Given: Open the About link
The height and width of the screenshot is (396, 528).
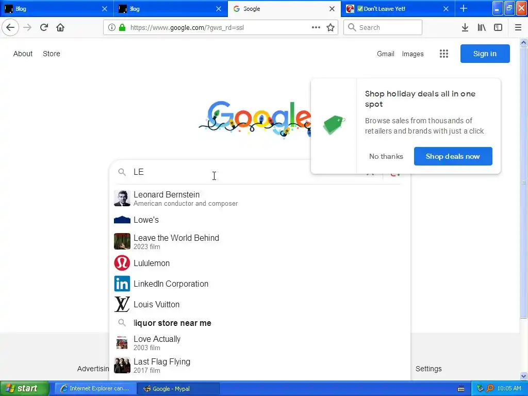Looking at the screenshot, I should [23, 54].
